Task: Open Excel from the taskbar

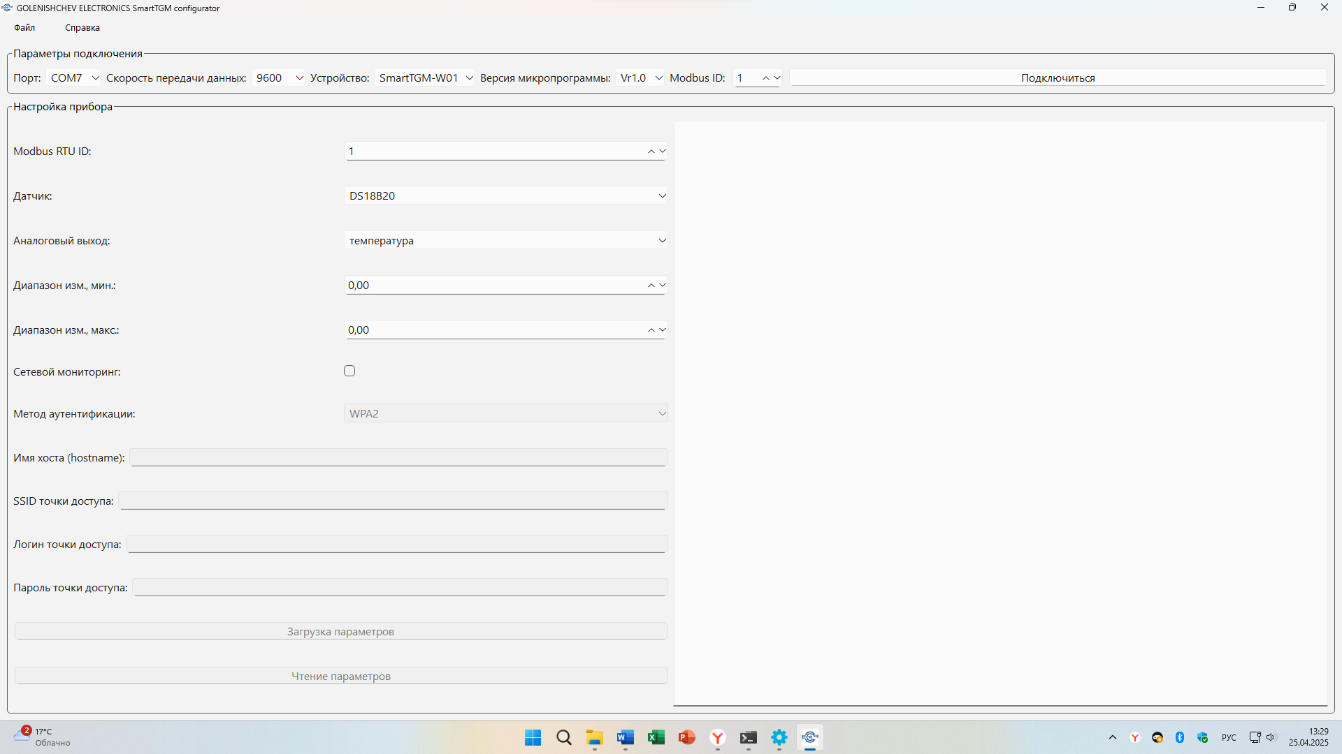Action: click(656, 737)
